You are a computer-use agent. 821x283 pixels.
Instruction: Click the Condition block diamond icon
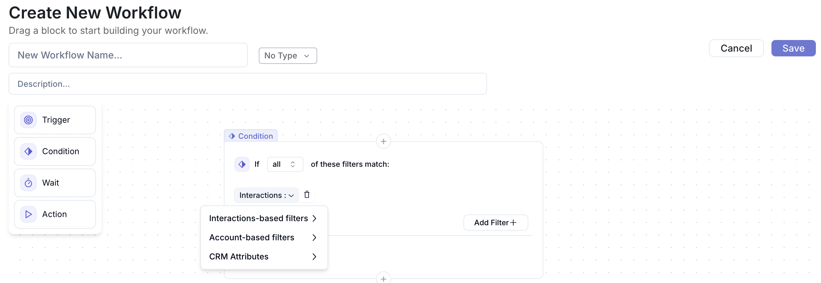28,151
